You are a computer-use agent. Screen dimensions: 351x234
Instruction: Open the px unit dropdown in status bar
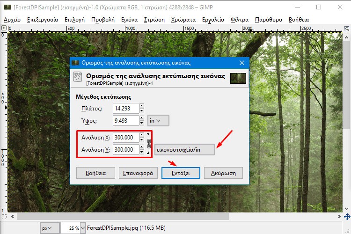click(x=50, y=228)
